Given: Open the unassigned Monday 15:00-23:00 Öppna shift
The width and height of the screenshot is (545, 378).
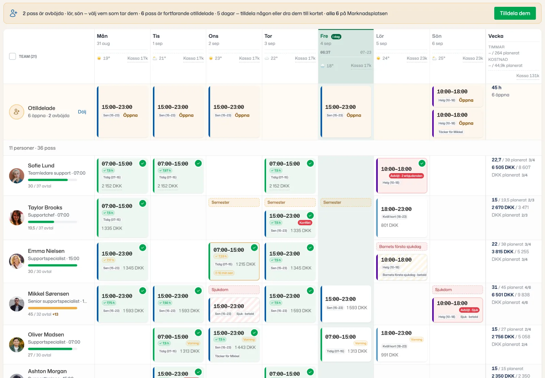Looking at the screenshot, I should tap(123, 112).
